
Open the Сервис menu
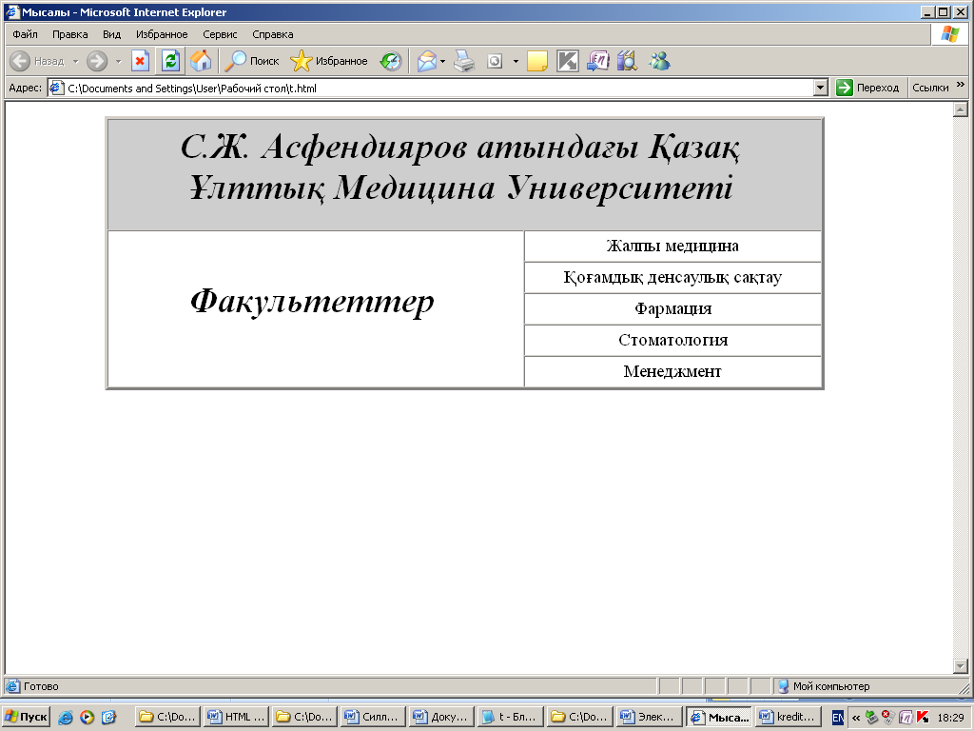220,34
